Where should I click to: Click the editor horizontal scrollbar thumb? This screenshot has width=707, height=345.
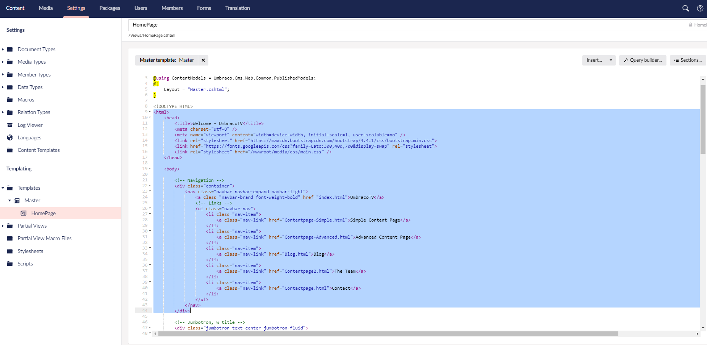388,334
